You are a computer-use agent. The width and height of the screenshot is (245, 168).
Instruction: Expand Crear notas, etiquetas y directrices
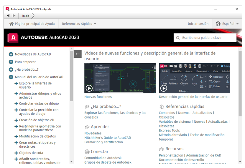(x=16, y=143)
